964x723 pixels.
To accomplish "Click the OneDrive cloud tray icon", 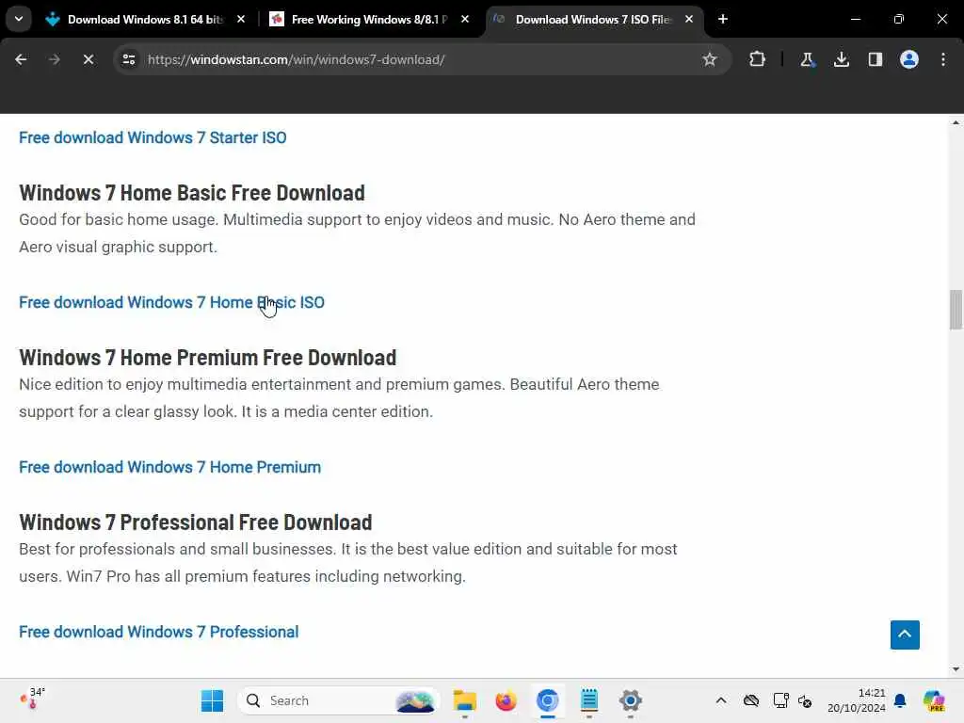I will pos(750,700).
